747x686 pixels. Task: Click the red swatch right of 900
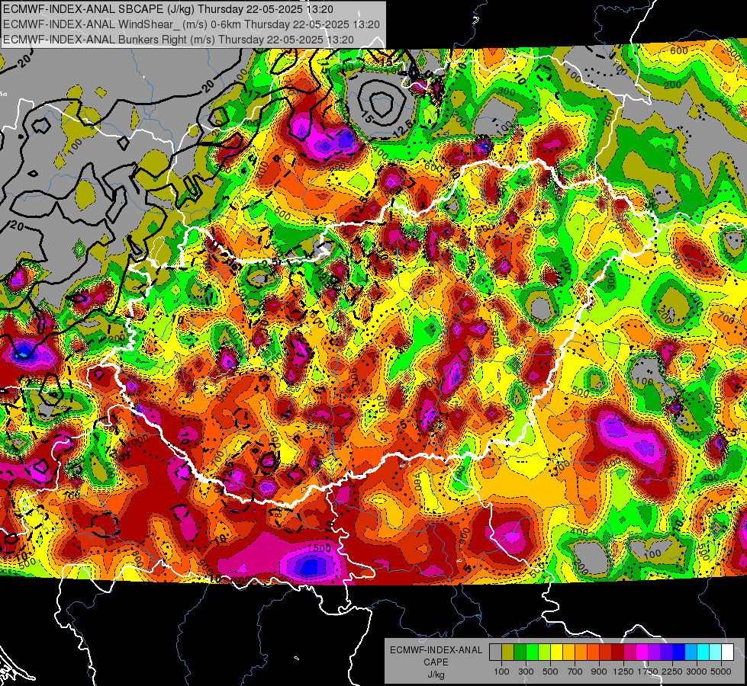[x=606, y=652]
